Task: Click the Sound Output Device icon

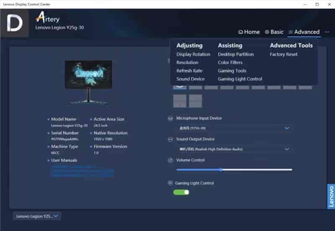Action: (170, 139)
